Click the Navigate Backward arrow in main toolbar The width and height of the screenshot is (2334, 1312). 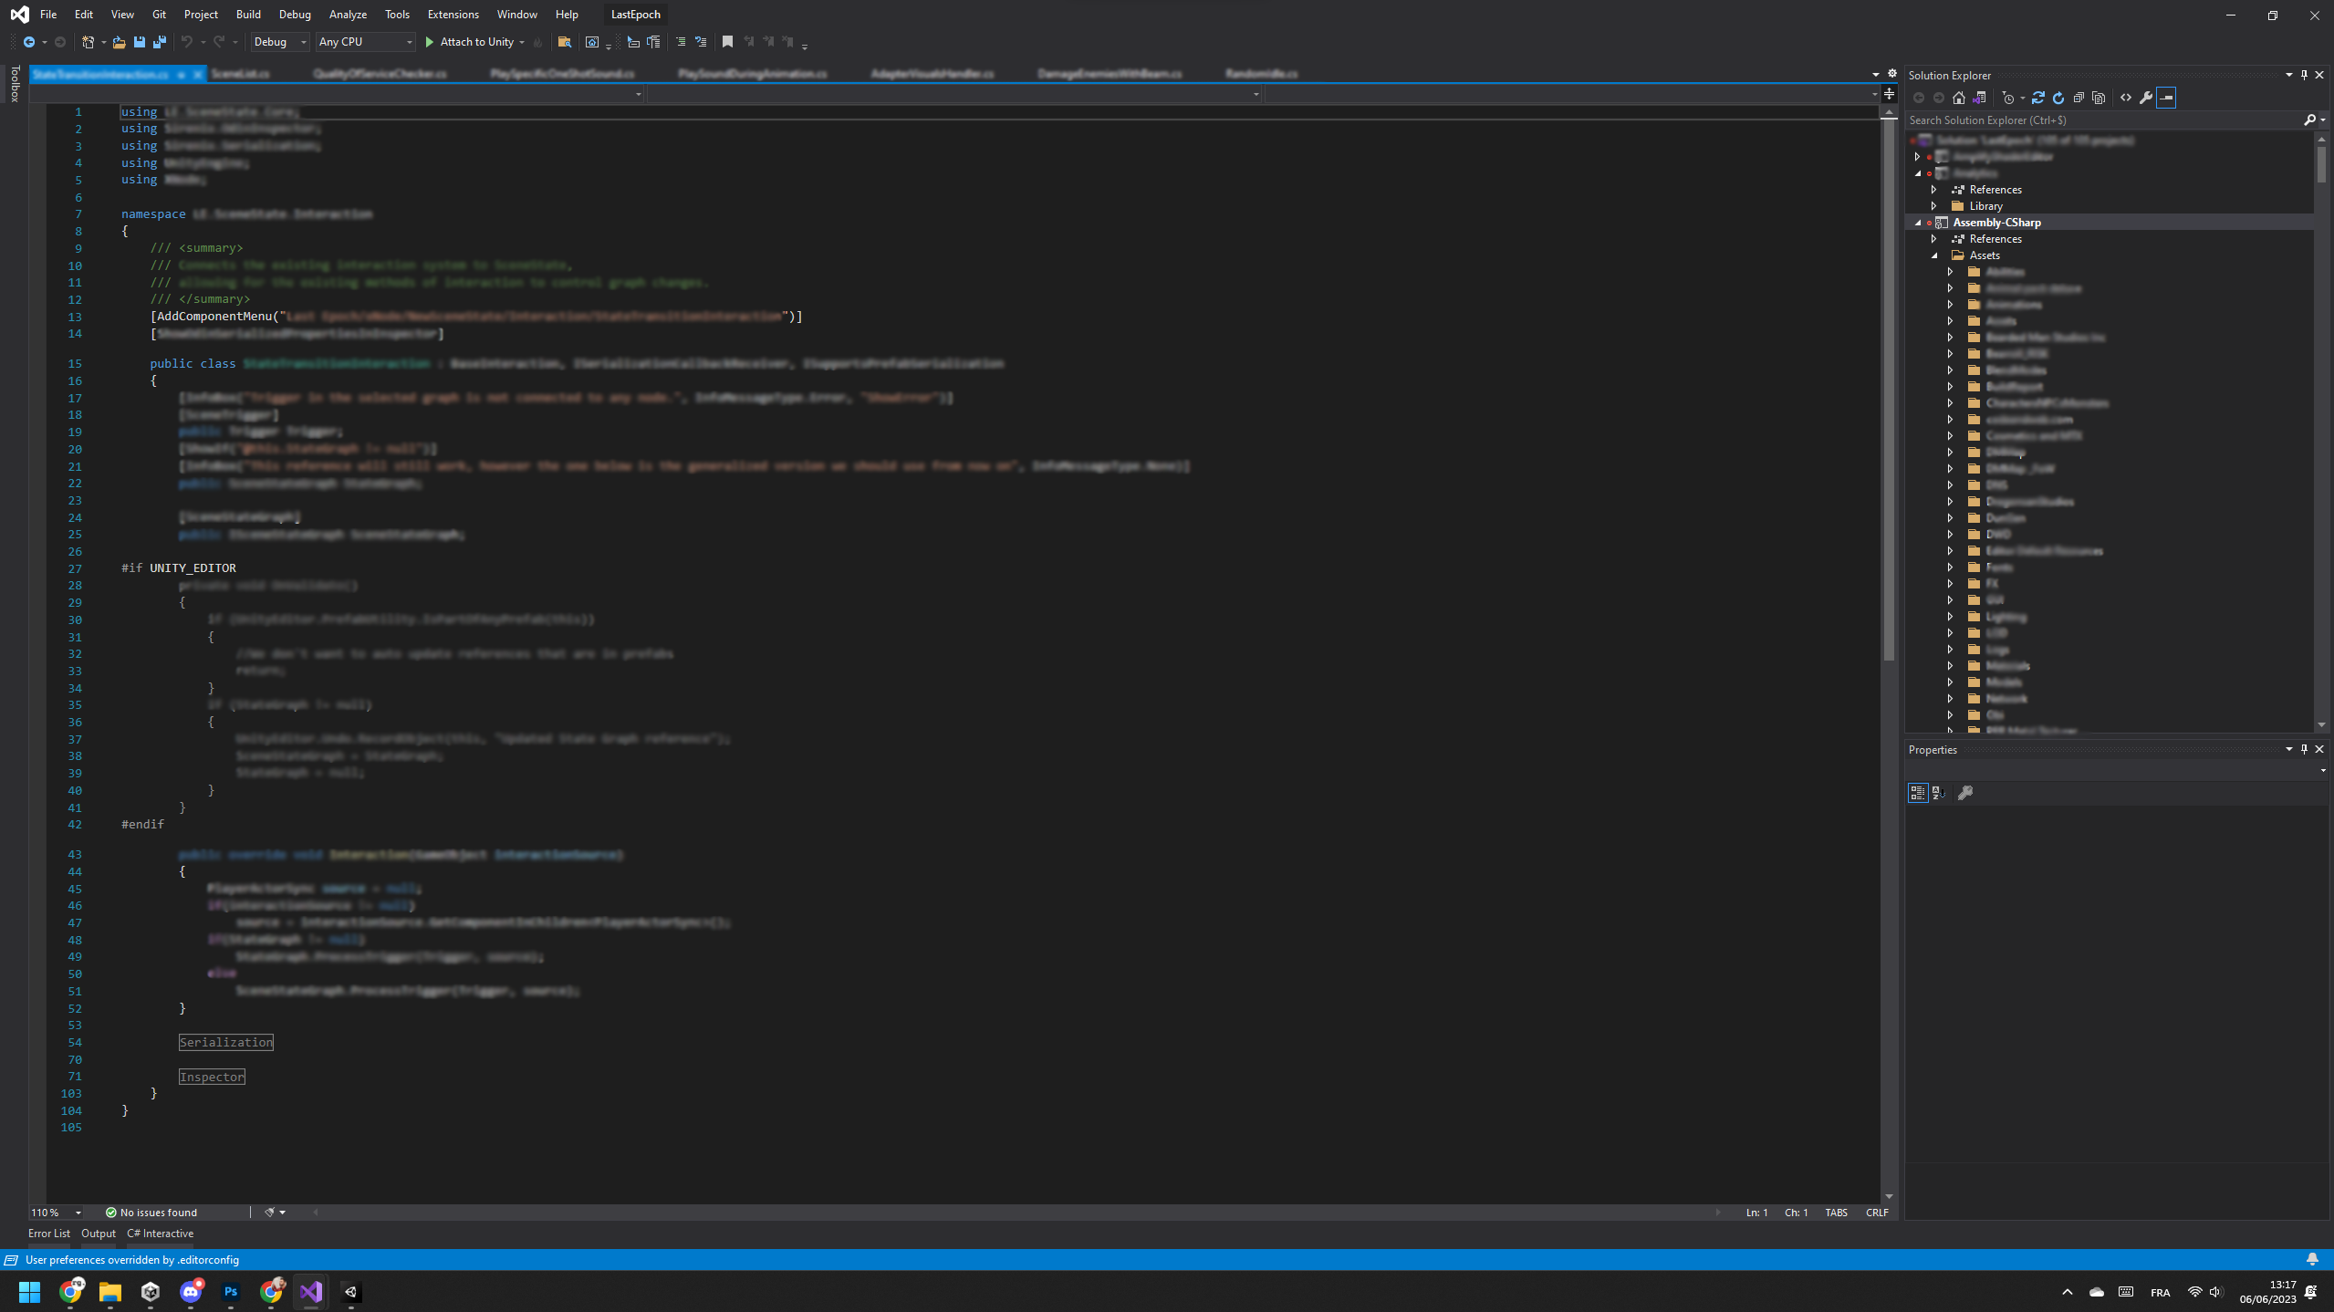tap(29, 42)
